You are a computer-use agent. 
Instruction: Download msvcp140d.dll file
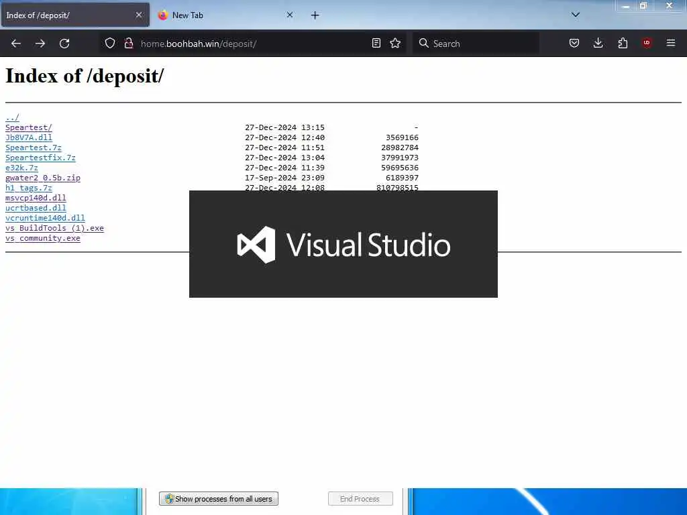click(x=36, y=198)
